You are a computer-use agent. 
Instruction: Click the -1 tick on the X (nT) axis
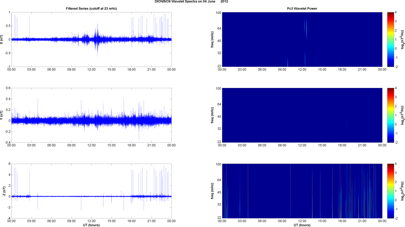(9, 67)
